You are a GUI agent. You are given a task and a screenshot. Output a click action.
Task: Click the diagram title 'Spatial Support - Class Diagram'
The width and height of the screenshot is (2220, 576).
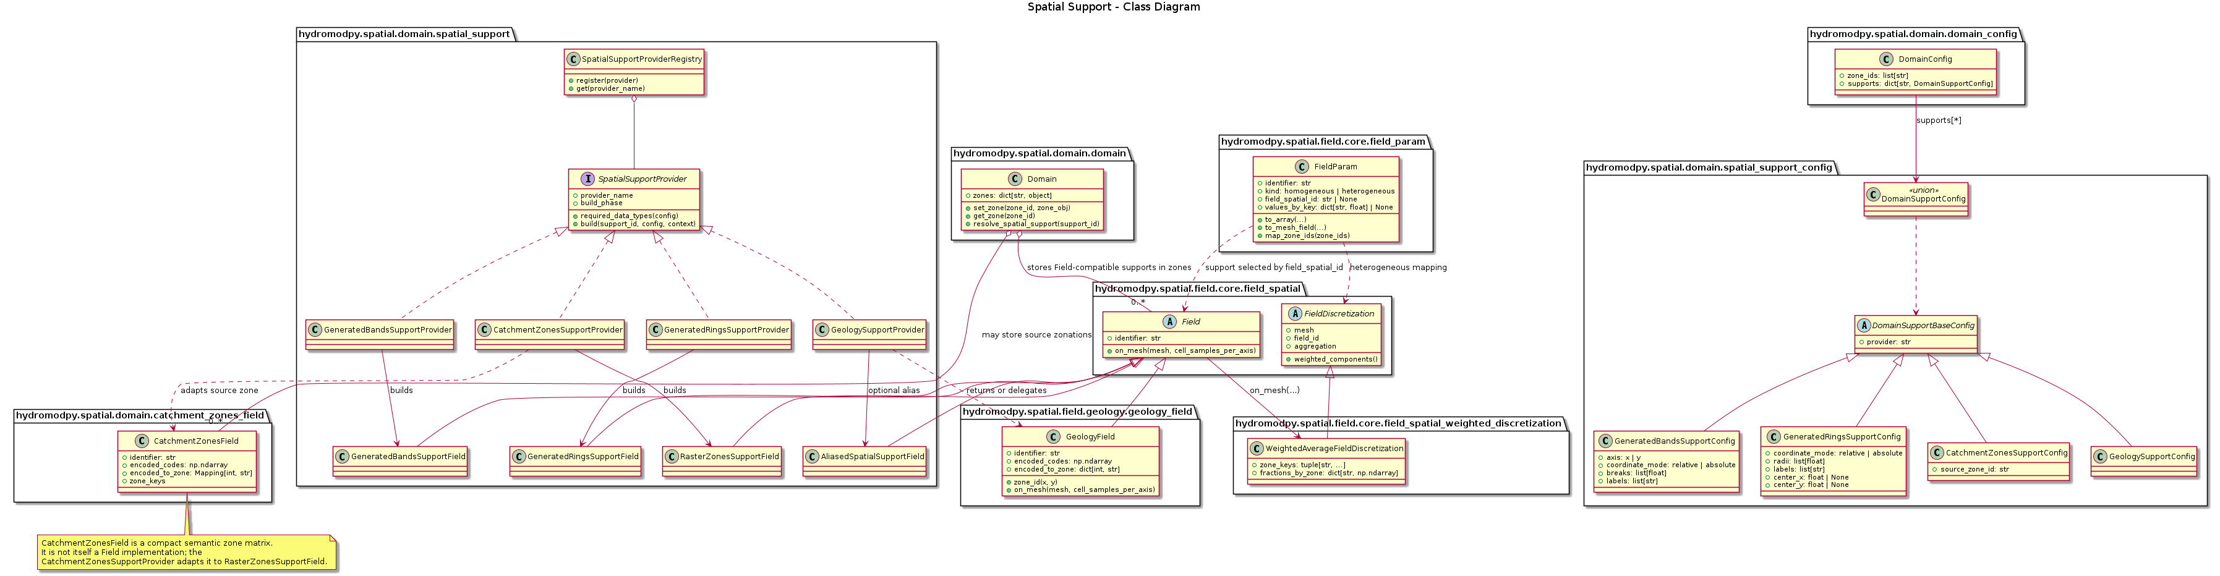(x=1114, y=7)
